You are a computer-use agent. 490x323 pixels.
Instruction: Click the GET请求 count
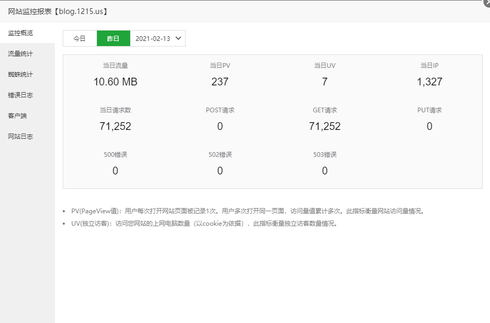click(325, 126)
